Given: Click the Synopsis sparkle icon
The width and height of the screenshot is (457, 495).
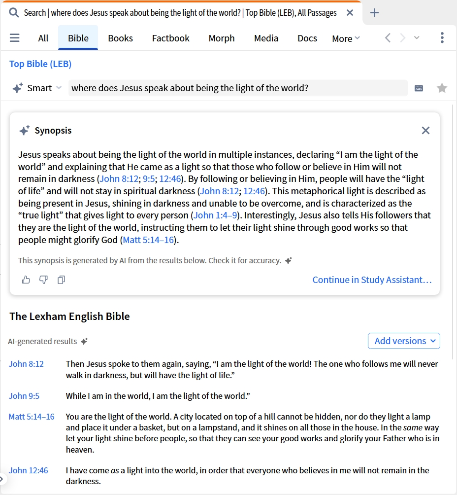Looking at the screenshot, I should click(25, 130).
